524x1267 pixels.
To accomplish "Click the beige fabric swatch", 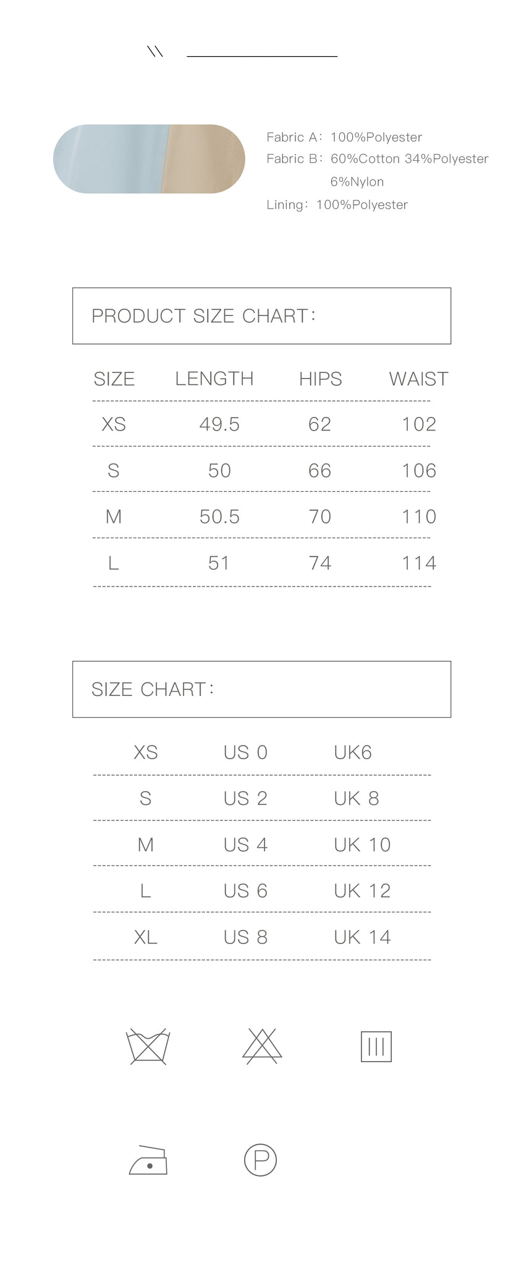I will 204,159.
